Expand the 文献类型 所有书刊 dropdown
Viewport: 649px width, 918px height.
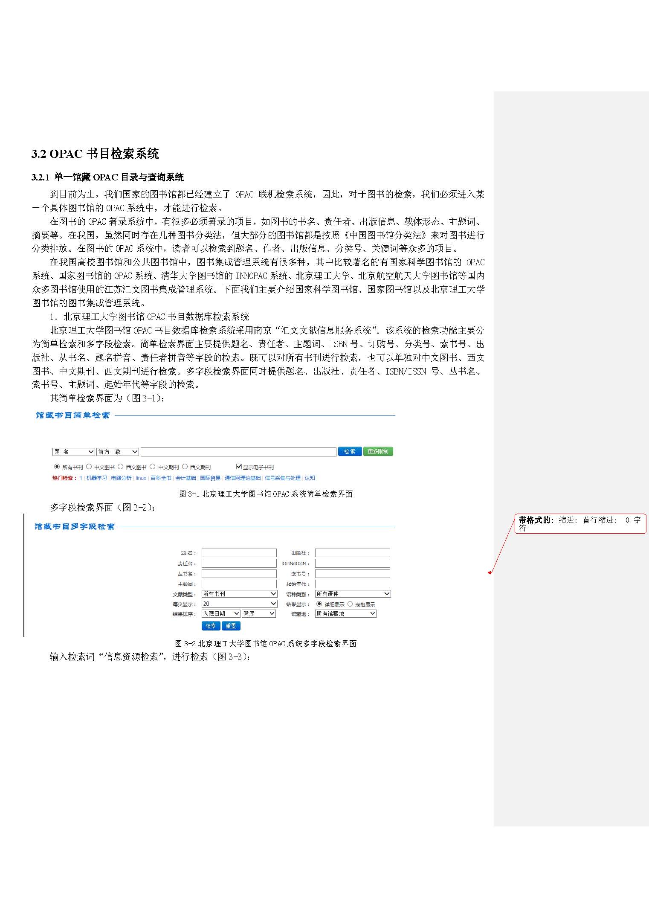pyautogui.click(x=239, y=594)
